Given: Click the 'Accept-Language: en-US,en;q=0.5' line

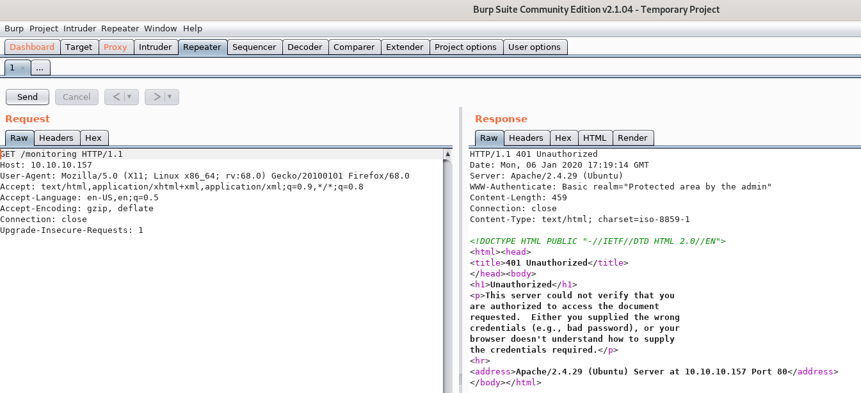Looking at the screenshot, I should click(79, 198).
